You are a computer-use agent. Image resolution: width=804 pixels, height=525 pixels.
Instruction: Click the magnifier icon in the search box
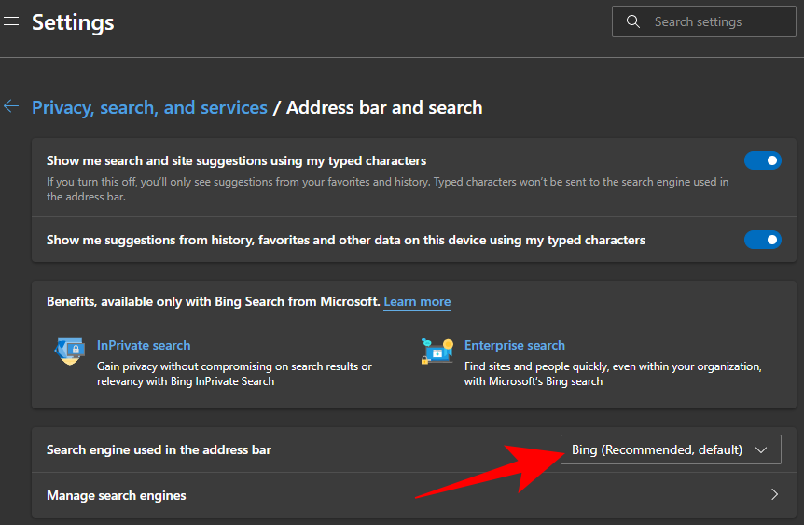(633, 21)
